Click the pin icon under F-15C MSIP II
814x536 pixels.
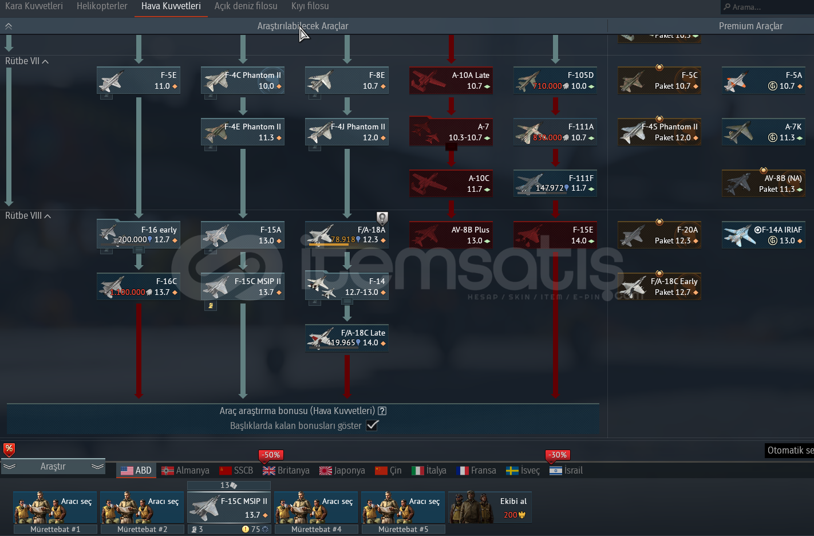click(211, 306)
